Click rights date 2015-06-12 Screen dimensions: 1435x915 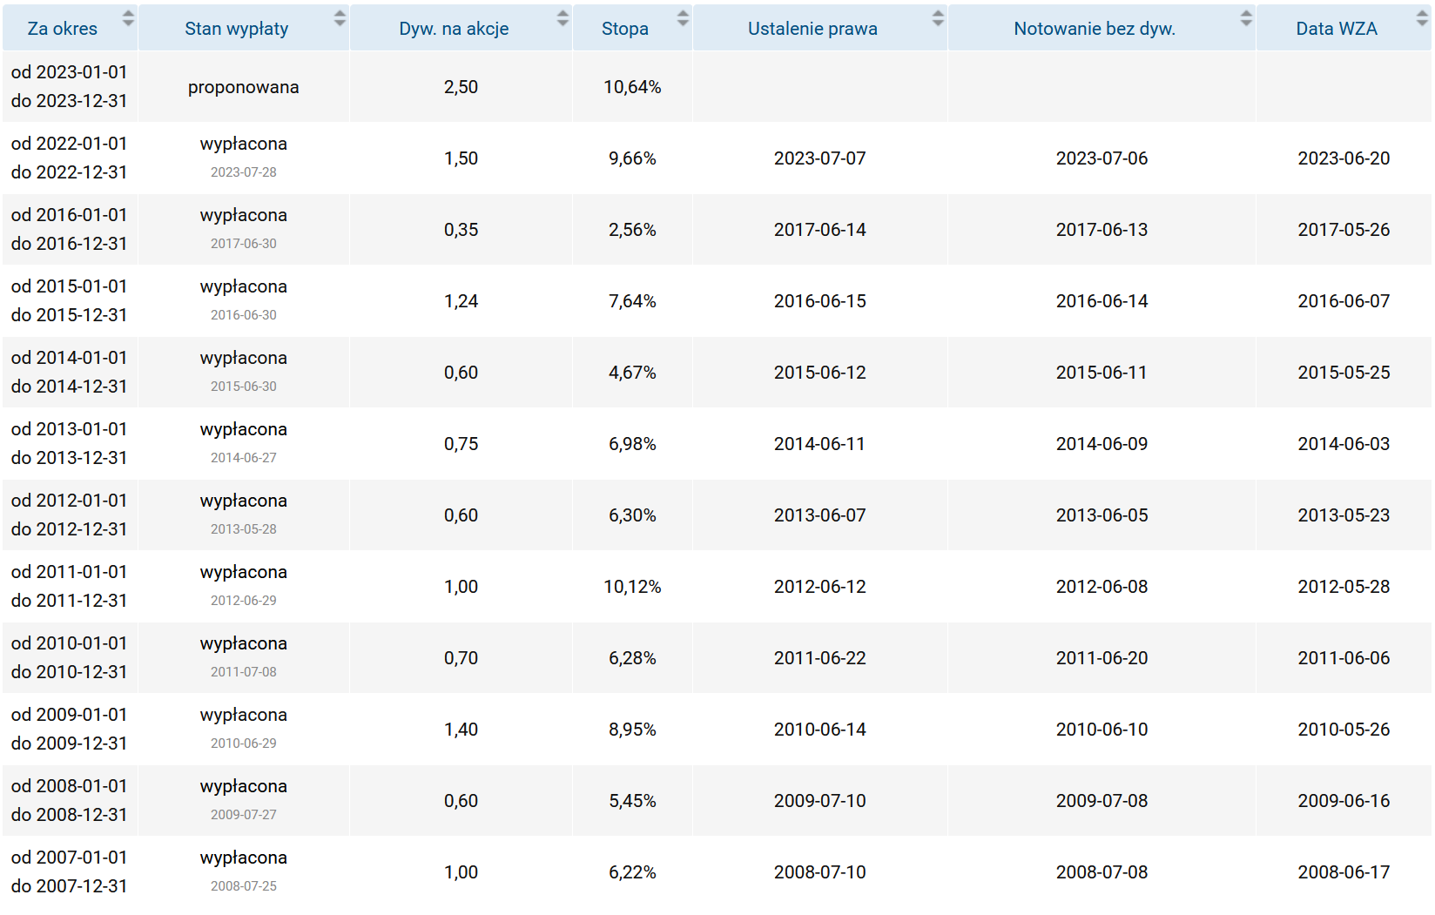(x=820, y=373)
